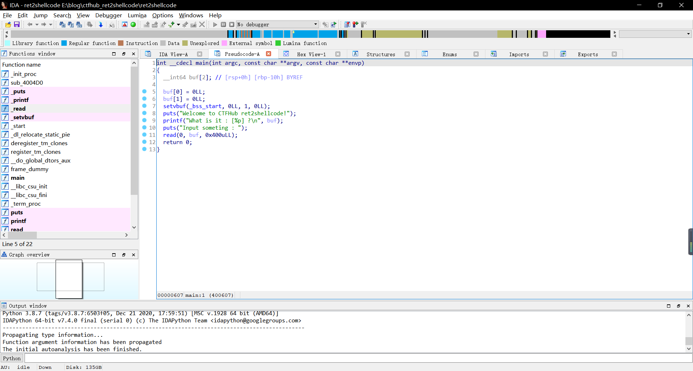Click the Python console language button

click(x=12, y=358)
